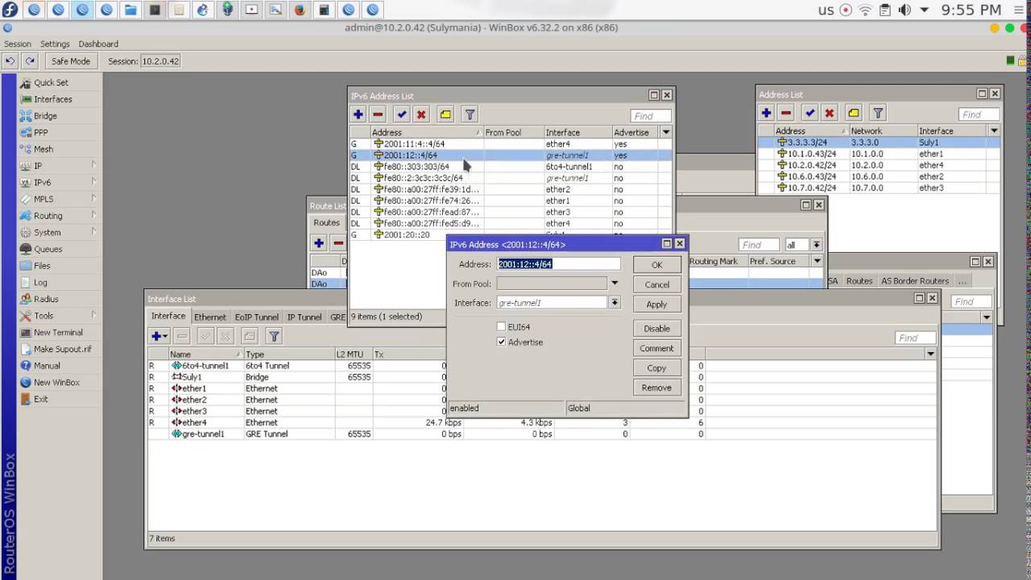Click Address field in IPv6 Address dialog
The width and height of the screenshot is (1031, 580).
[558, 264]
